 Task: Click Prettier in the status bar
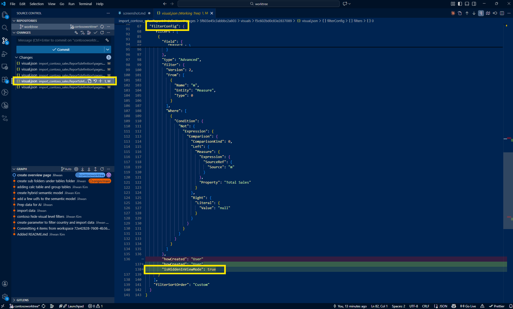497,306
